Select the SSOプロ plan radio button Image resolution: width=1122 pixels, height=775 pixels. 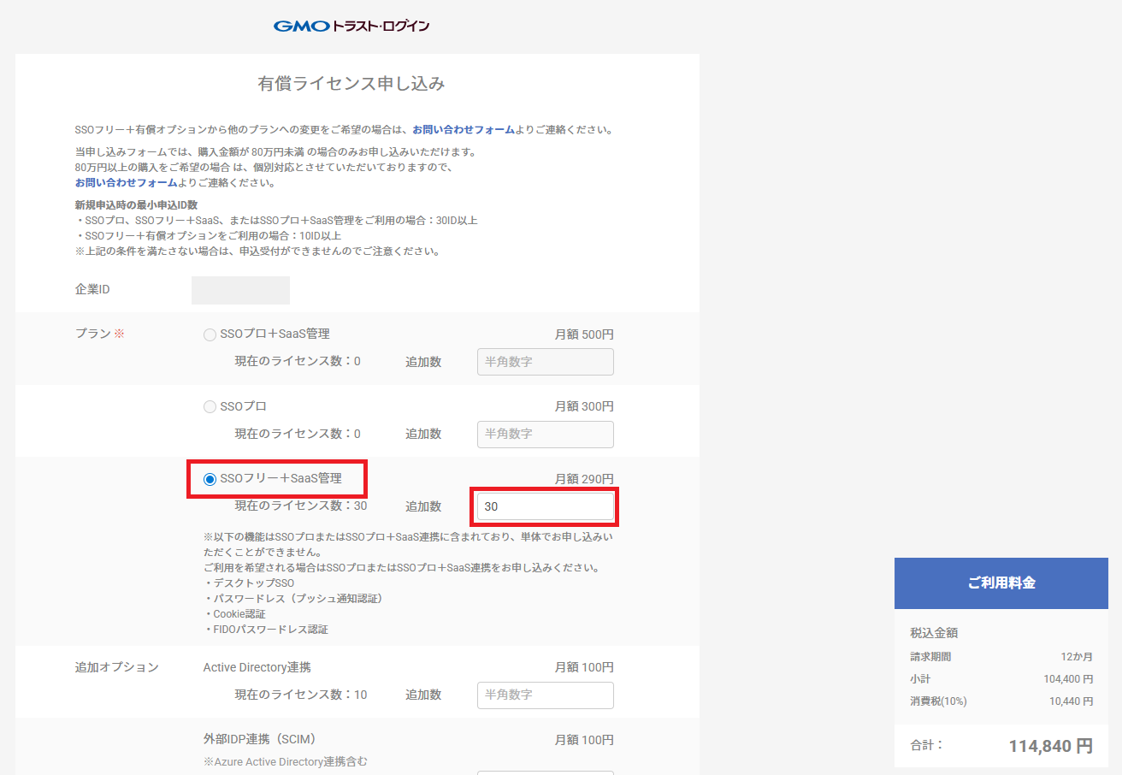(210, 407)
